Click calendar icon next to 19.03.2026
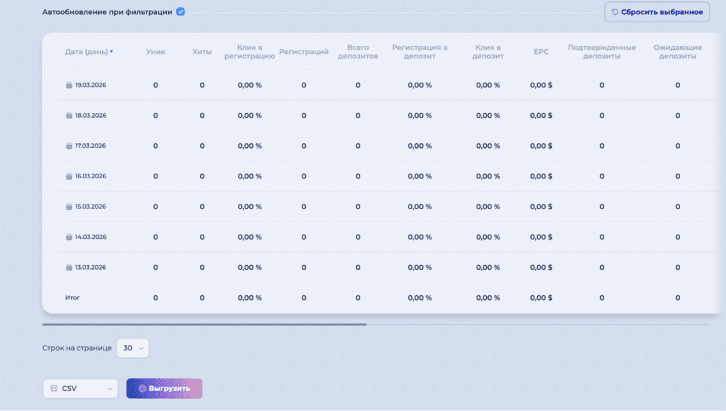 coord(69,85)
